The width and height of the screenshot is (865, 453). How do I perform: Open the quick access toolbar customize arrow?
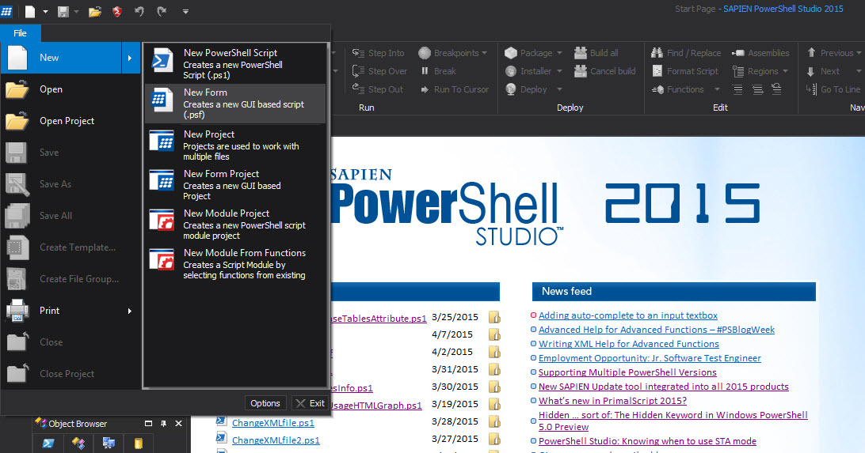coord(185,12)
